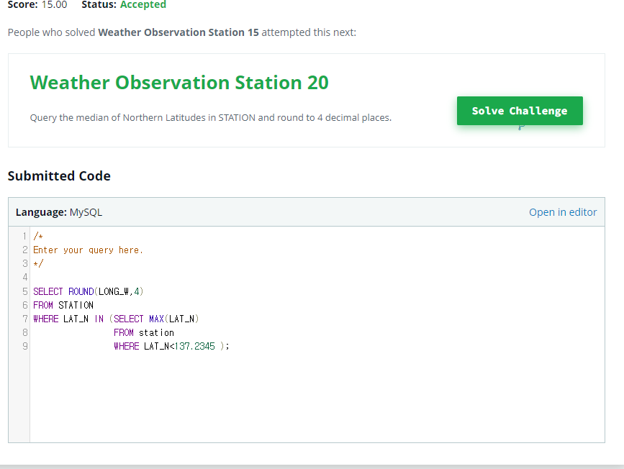Click the closing comment '*/' line
The width and height of the screenshot is (624, 469).
point(38,264)
